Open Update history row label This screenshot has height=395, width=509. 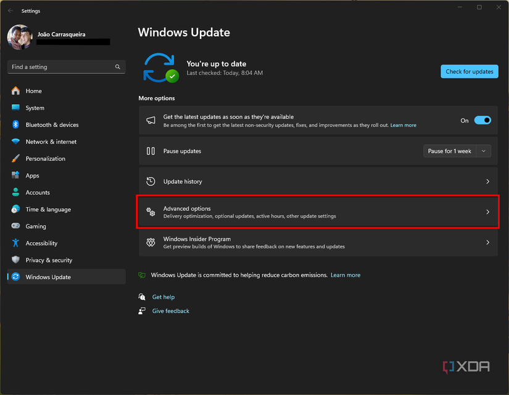point(183,182)
